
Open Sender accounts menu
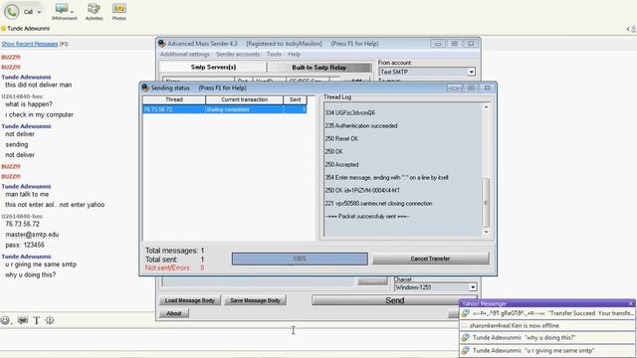(x=238, y=54)
